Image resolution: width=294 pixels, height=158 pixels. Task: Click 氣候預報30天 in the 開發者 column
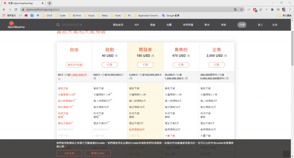(x=137, y=130)
